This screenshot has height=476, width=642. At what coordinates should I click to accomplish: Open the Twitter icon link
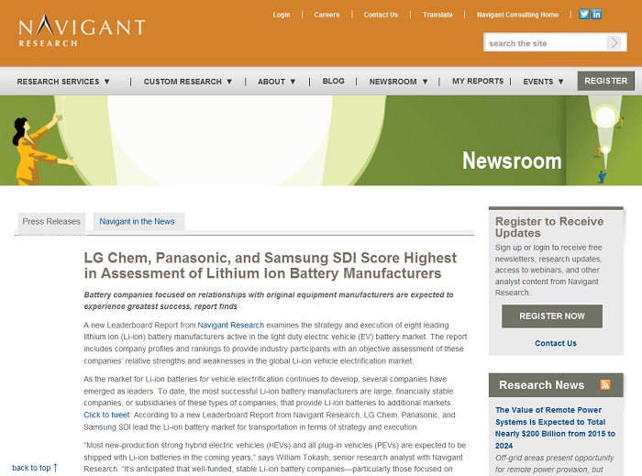pyautogui.click(x=584, y=15)
